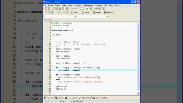
Task: Open the Edycja menu
Action: point(50,5)
